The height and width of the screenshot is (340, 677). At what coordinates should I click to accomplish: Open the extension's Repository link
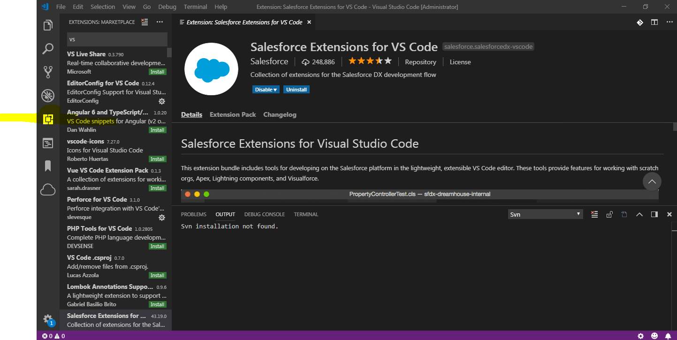(420, 61)
